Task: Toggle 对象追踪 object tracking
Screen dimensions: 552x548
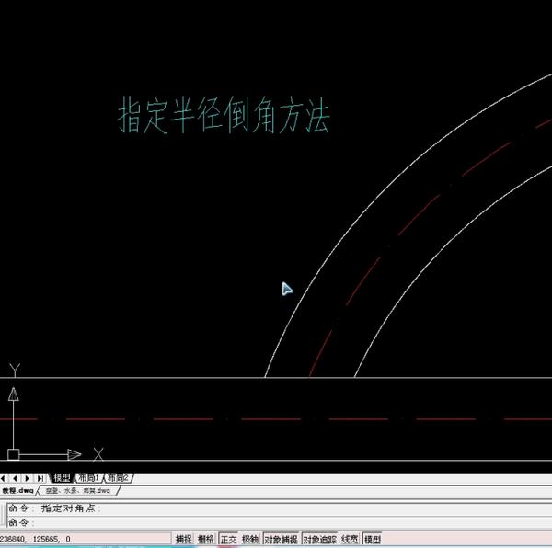Action: (x=319, y=539)
